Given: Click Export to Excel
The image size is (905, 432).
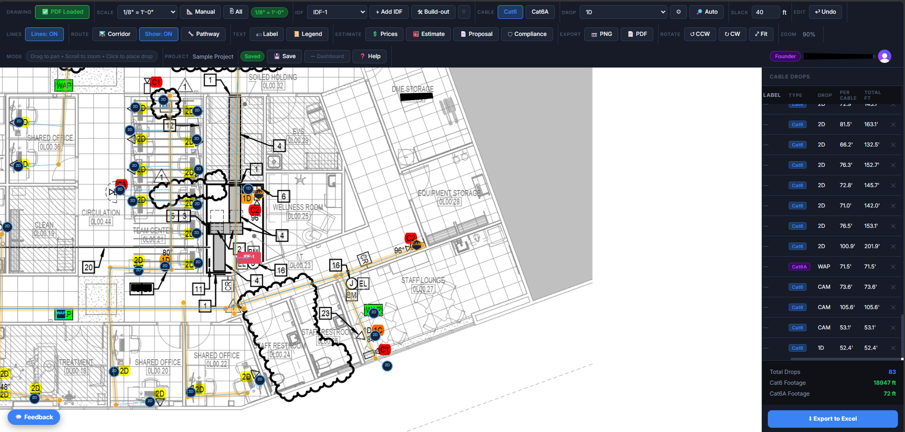Looking at the screenshot, I should (833, 419).
